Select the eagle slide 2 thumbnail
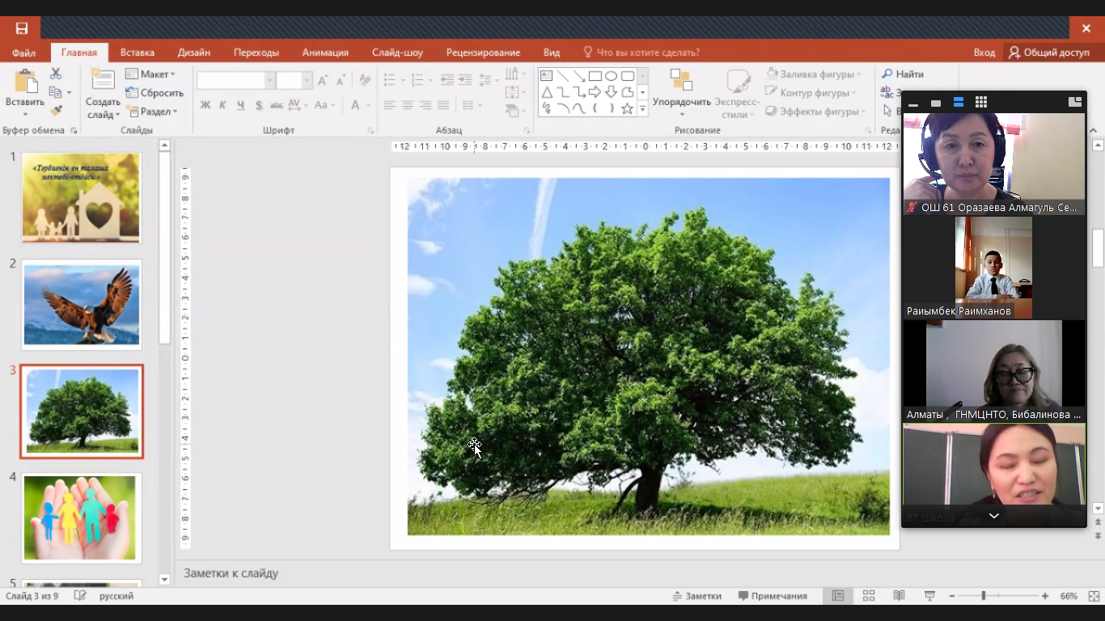1105x621 pixels. [82, 305]
